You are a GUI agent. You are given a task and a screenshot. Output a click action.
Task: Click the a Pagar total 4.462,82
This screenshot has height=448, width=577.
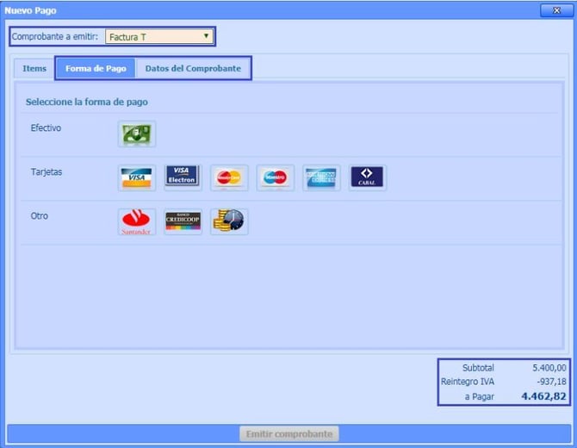(x=543, y=396)
